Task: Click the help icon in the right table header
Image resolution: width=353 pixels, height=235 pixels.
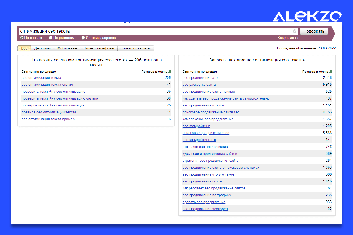Action: pyautogui.click(x=330, y=71)
